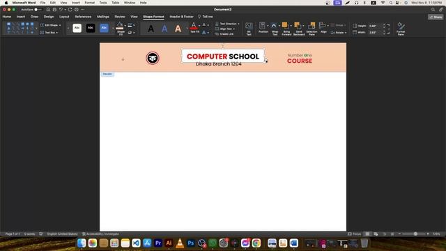Open the Draw tab

[34, 17]
